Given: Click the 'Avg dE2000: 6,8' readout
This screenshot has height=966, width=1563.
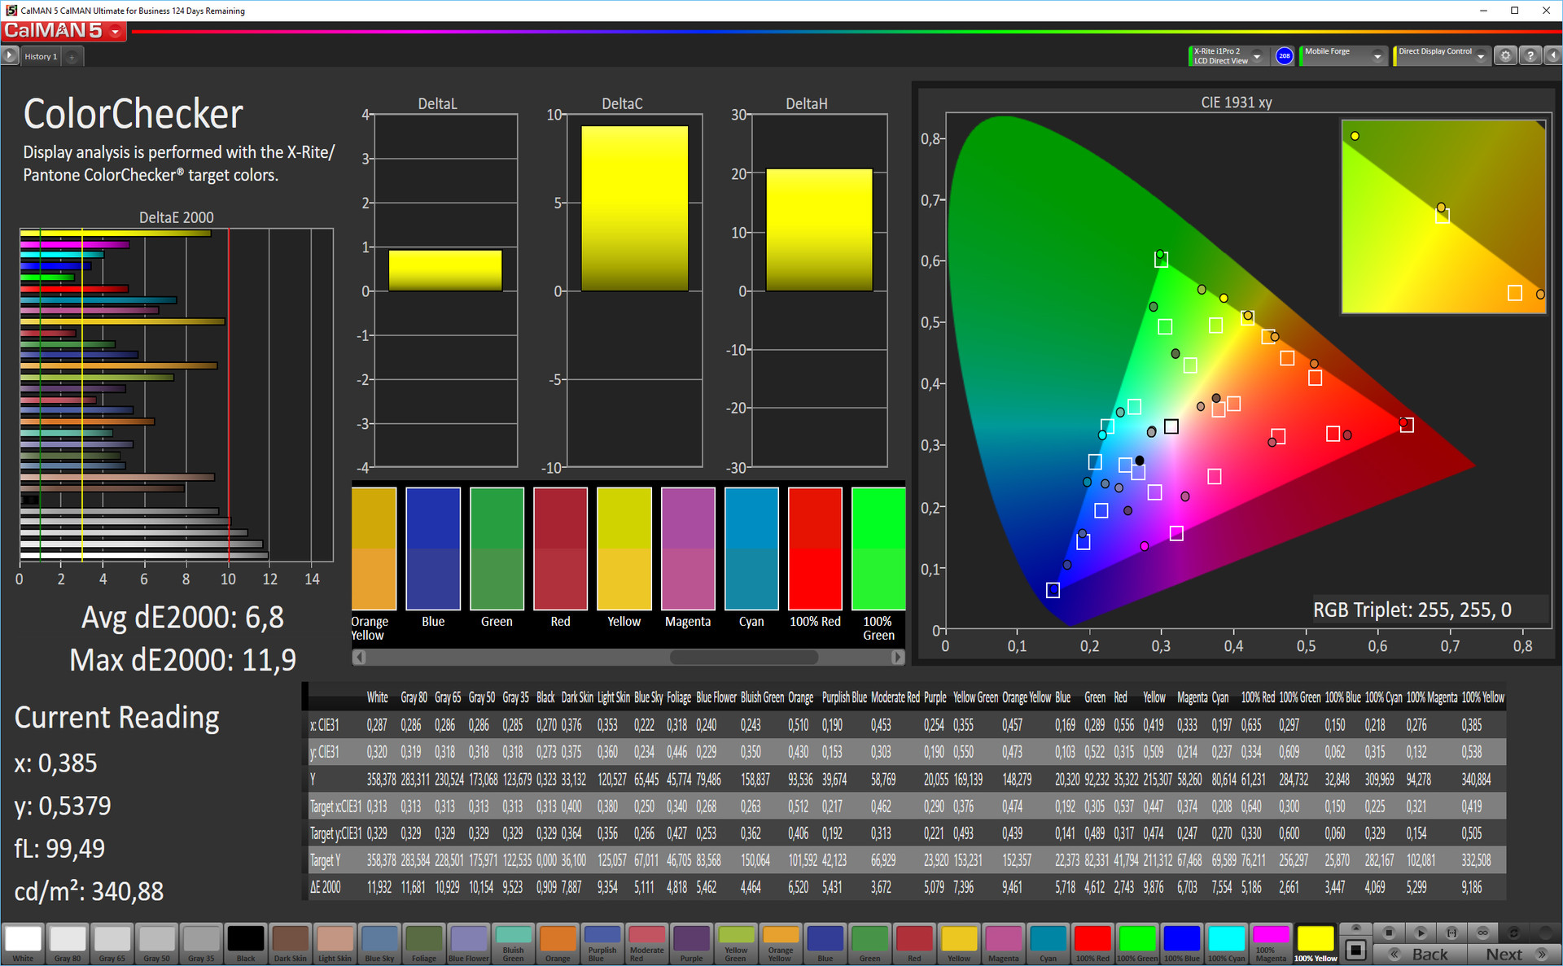Looking at the screenshot, I should pos(182,618).
